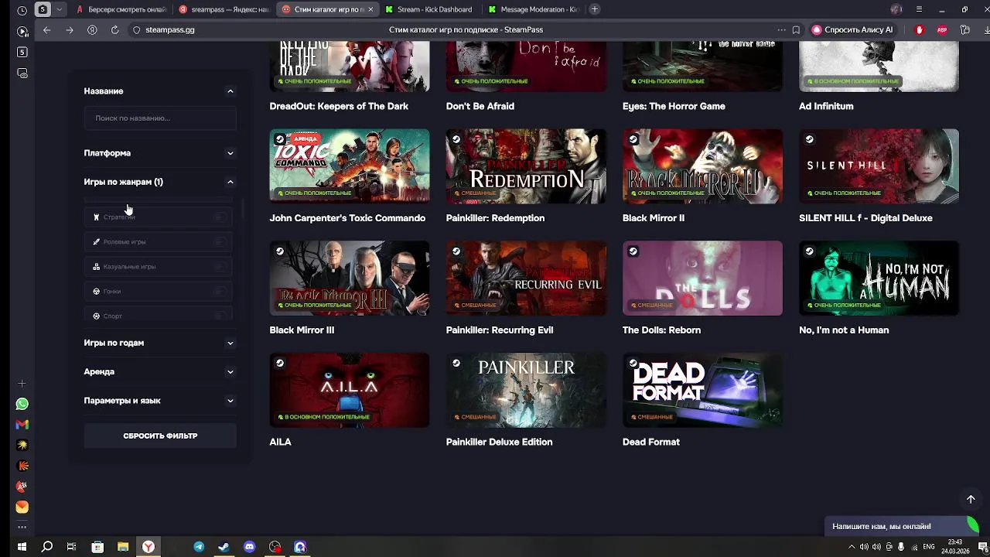
Task: Open Yandex Mail envelope sidebar icon
Action: click(x=22, y=507)
